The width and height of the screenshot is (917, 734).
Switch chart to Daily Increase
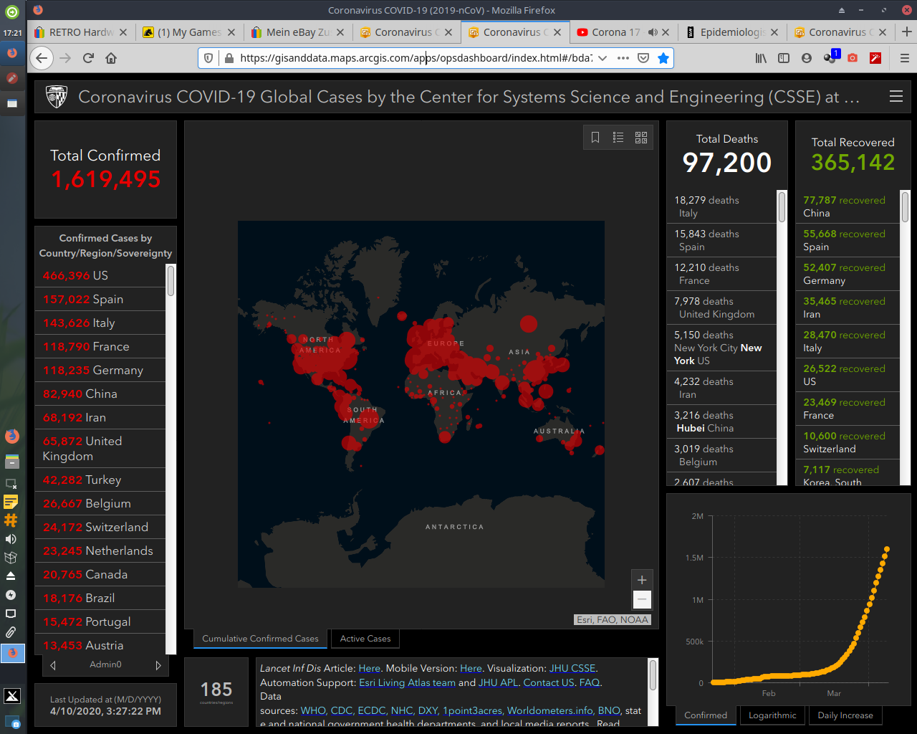pos(845,715)
